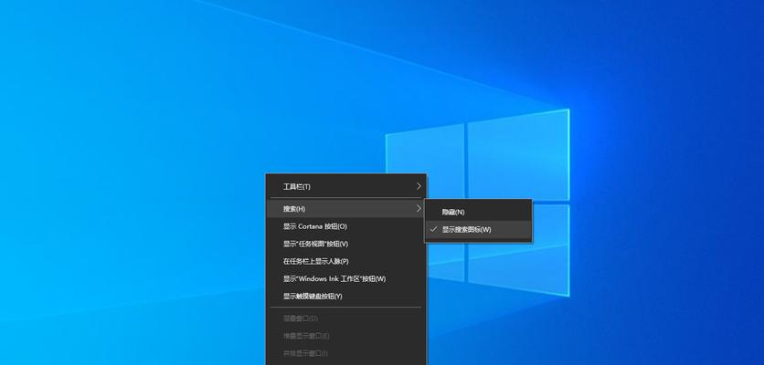Click the greyed 层叠窗口(D) entry
Image resolution: width=764 pixels, height=365 pixels.
pyautogui.click(x=346, y=318)
